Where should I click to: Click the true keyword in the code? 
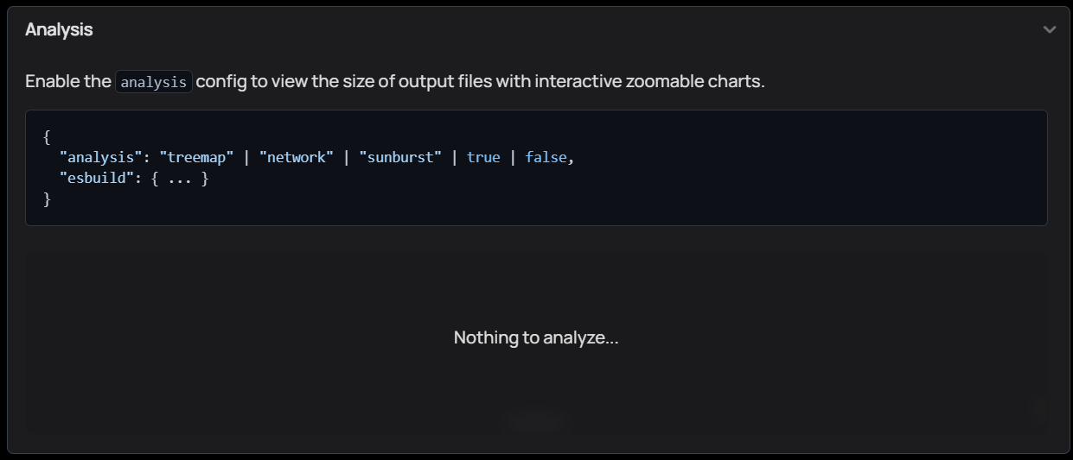click(x=483, y=157)
